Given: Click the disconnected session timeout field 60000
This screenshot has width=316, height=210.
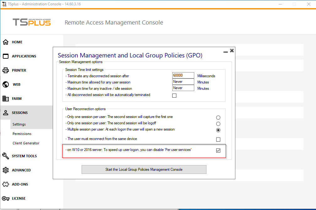Looking at the screenshot, I should pos(183,76).
